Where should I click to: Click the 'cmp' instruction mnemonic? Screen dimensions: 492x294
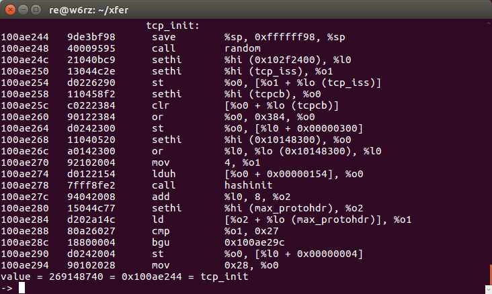(x=161, y=231)
